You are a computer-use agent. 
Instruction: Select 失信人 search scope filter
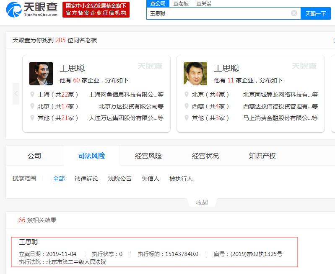click(x=151, y=179)
